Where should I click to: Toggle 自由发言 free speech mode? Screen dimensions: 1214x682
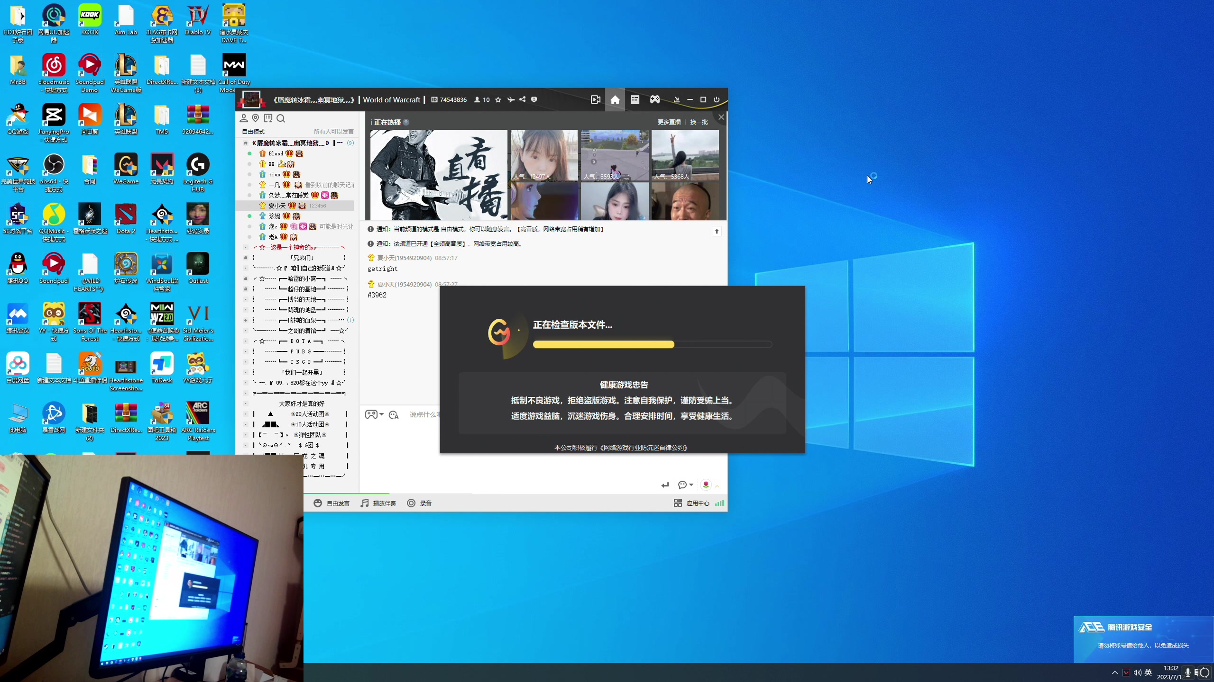(x=331, y=503)
